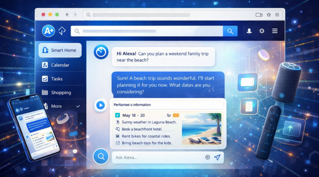Image resolution: width=319 pixels, height=177 pixels.
Task: Click the Shopping list icon in sidebar
Action: (45, 93)
